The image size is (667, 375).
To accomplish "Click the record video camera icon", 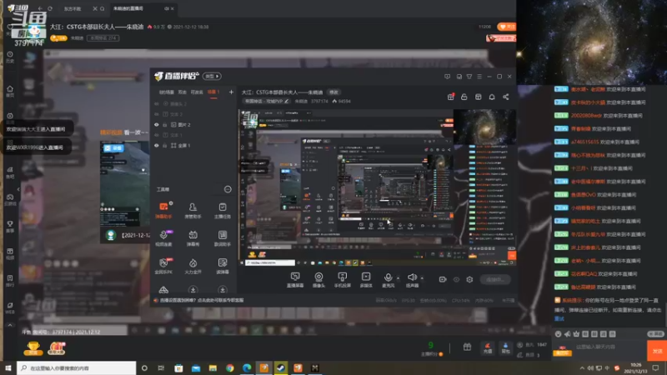I will coord(443,279).
